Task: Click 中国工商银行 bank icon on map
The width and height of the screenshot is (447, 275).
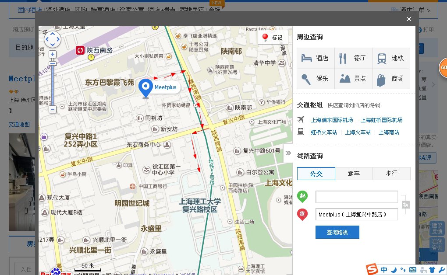Action: pos(132,187)
